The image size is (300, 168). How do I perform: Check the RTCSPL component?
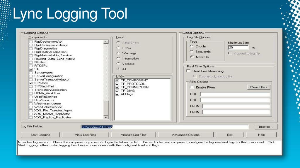[x=31, y=66]
